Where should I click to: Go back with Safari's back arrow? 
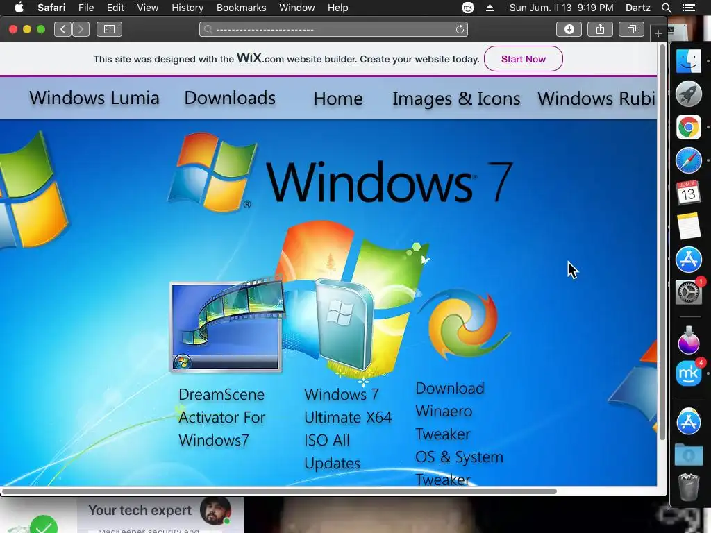pos(63,29)
